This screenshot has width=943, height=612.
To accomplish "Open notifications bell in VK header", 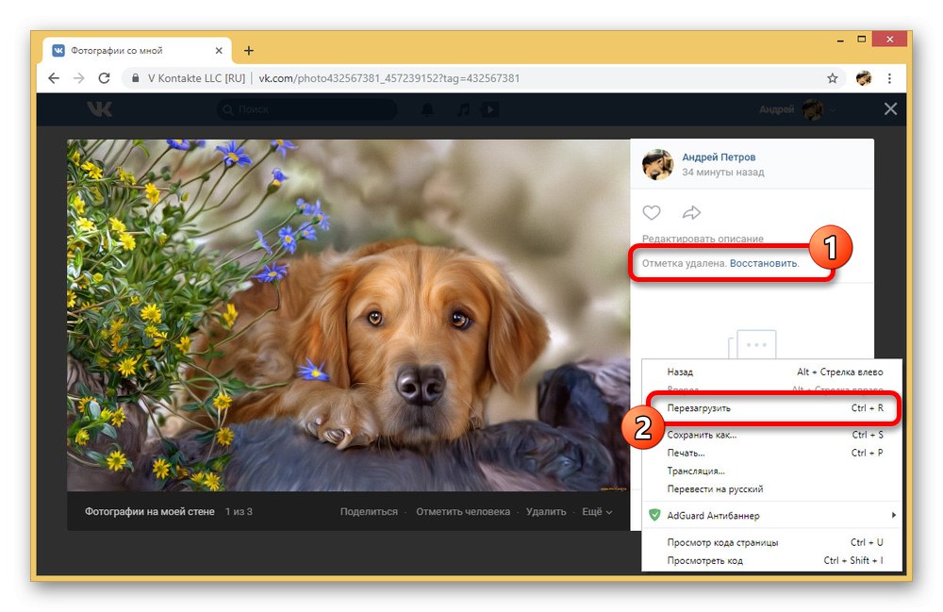I will [x=427, y=109].
